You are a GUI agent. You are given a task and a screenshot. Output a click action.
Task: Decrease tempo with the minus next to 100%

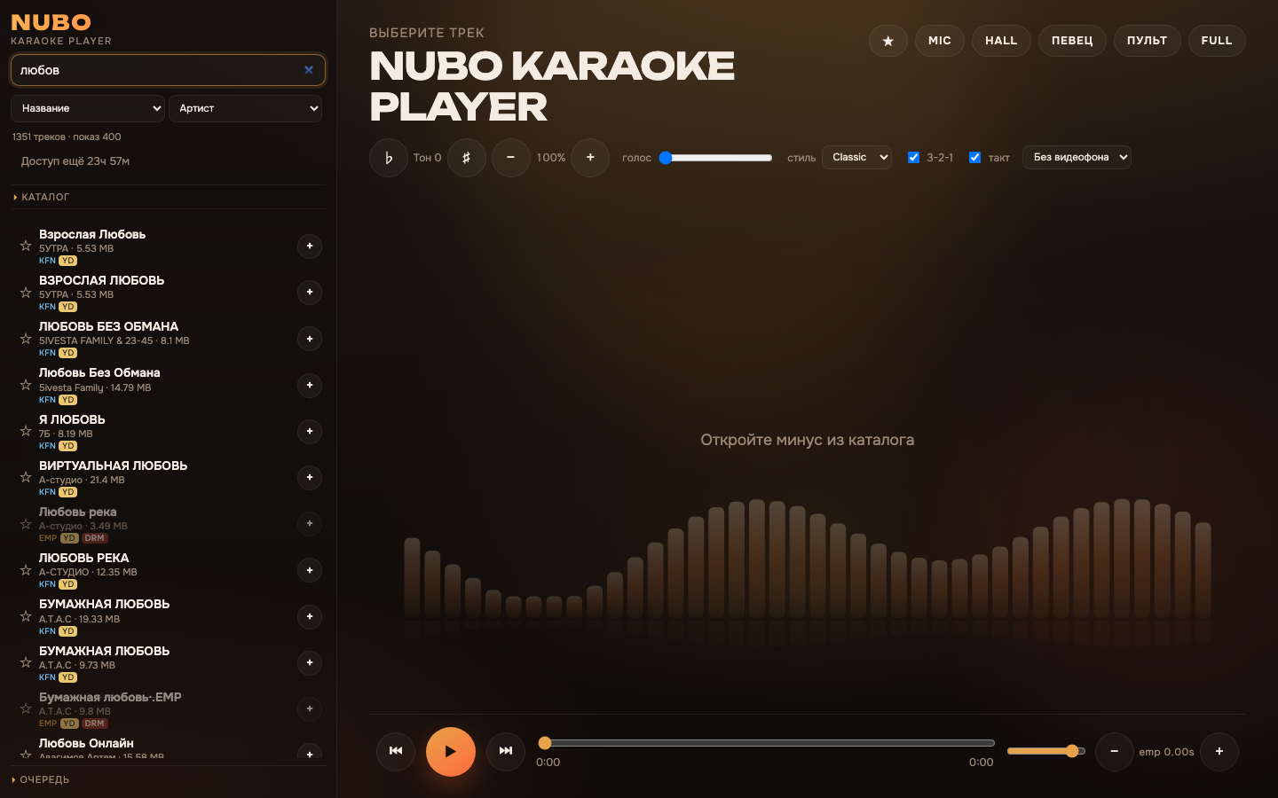point(511,158)
